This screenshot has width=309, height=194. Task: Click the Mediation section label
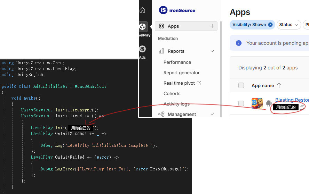tap(168, 38)
